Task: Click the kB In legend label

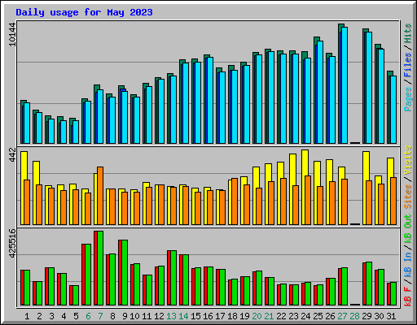Action: [x=407, y=265]
